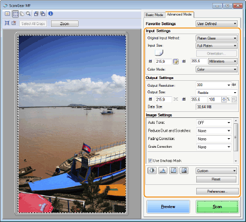This screenshot has width=246, height=222.
Task: Click the Preview button
Action: click(168, 206)
